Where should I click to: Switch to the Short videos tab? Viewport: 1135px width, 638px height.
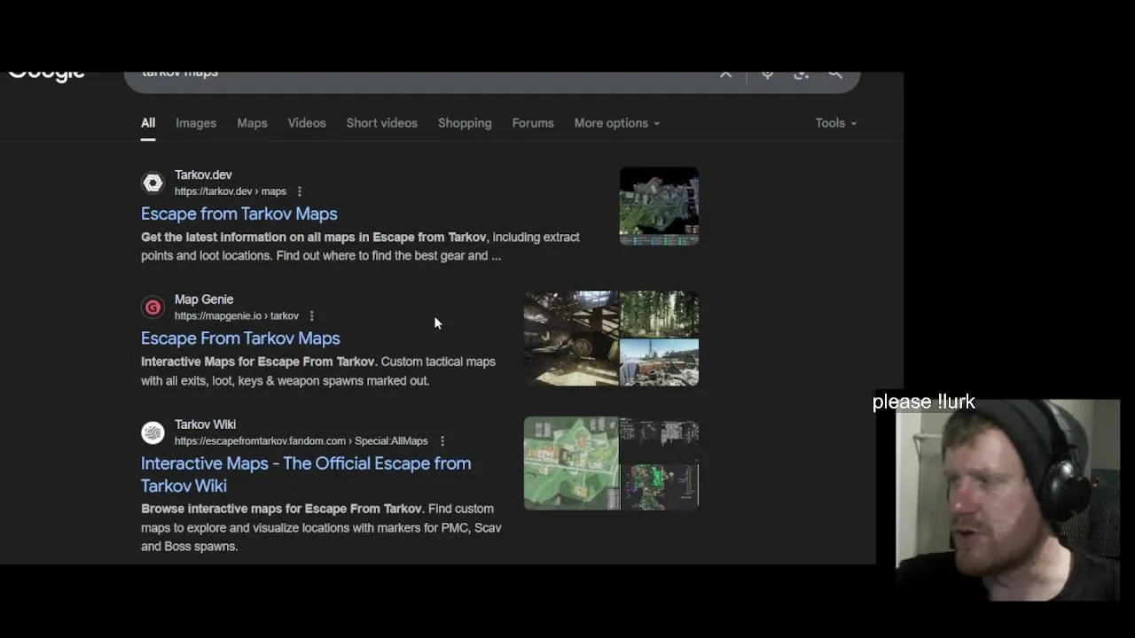pos(382,123)
